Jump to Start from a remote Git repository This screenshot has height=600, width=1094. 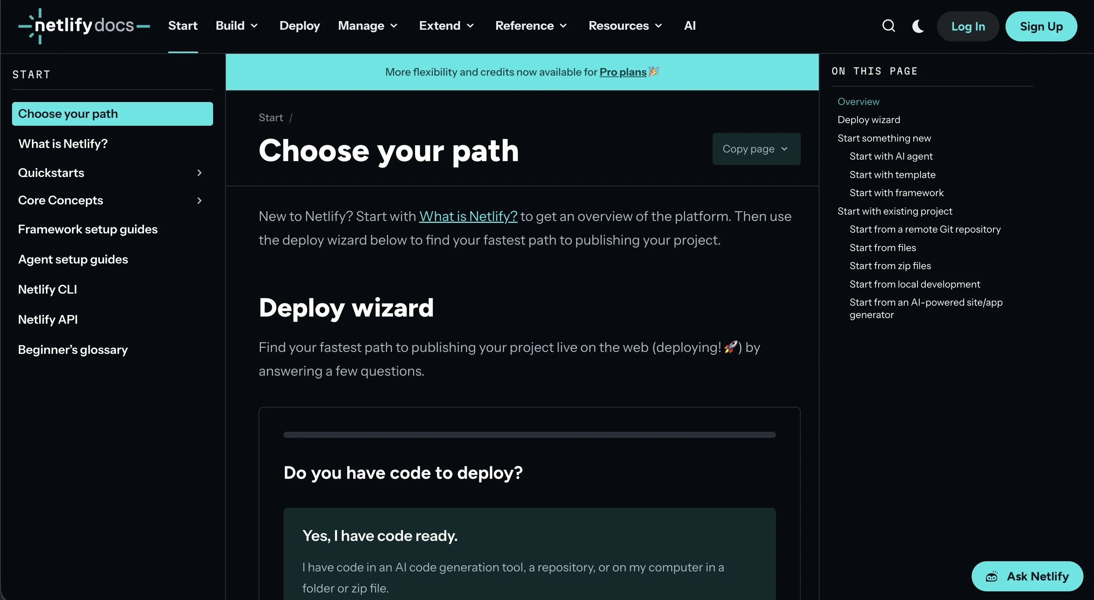click(925, 230)
